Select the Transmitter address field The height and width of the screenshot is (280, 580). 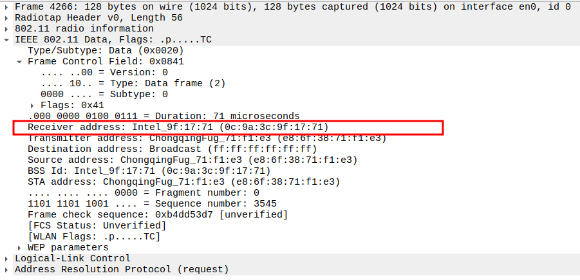pyautogui.click(x=206, y=138)
